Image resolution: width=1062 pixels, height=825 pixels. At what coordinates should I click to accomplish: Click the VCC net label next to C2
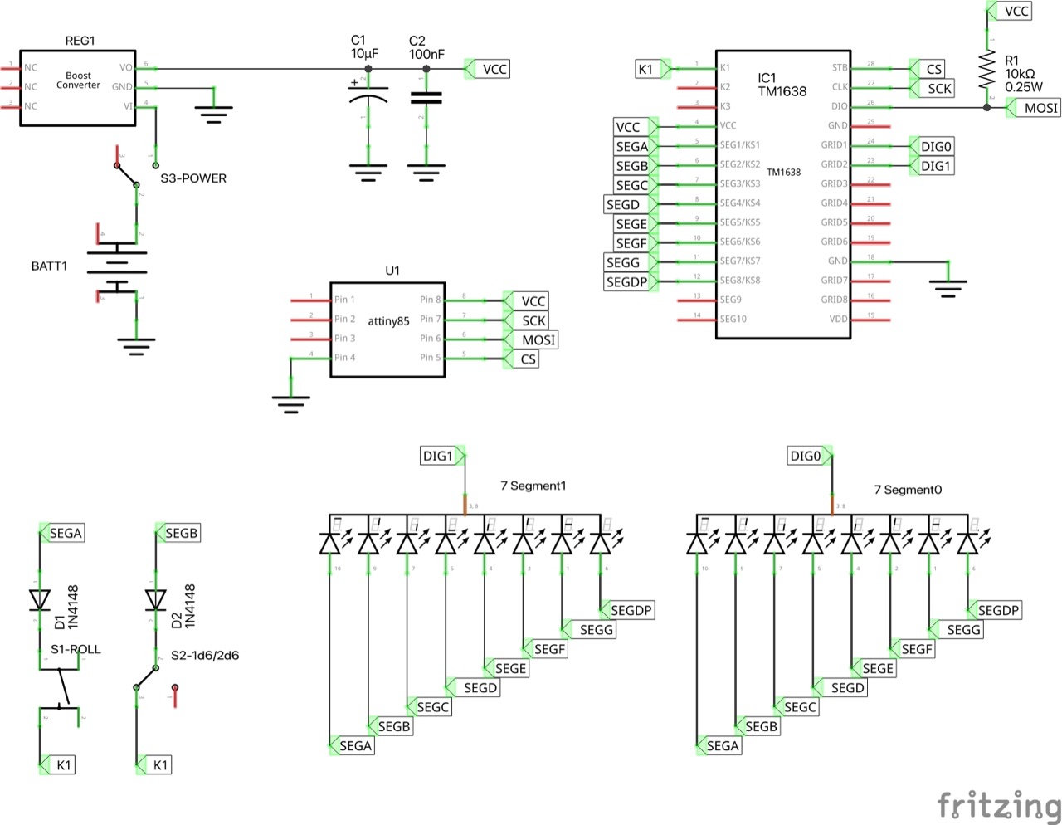click(487, 69)
